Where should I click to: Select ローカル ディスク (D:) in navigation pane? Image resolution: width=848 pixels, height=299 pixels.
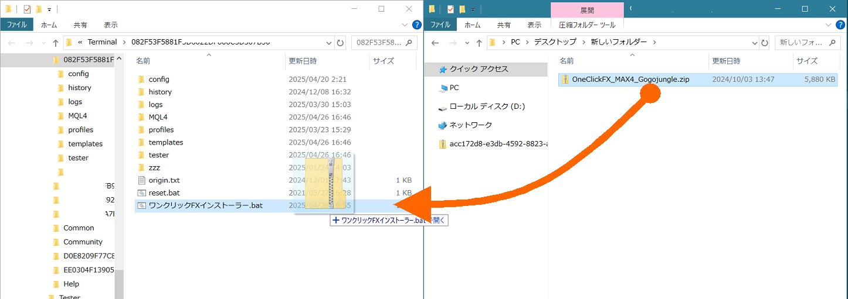click(x=487, y=106)
